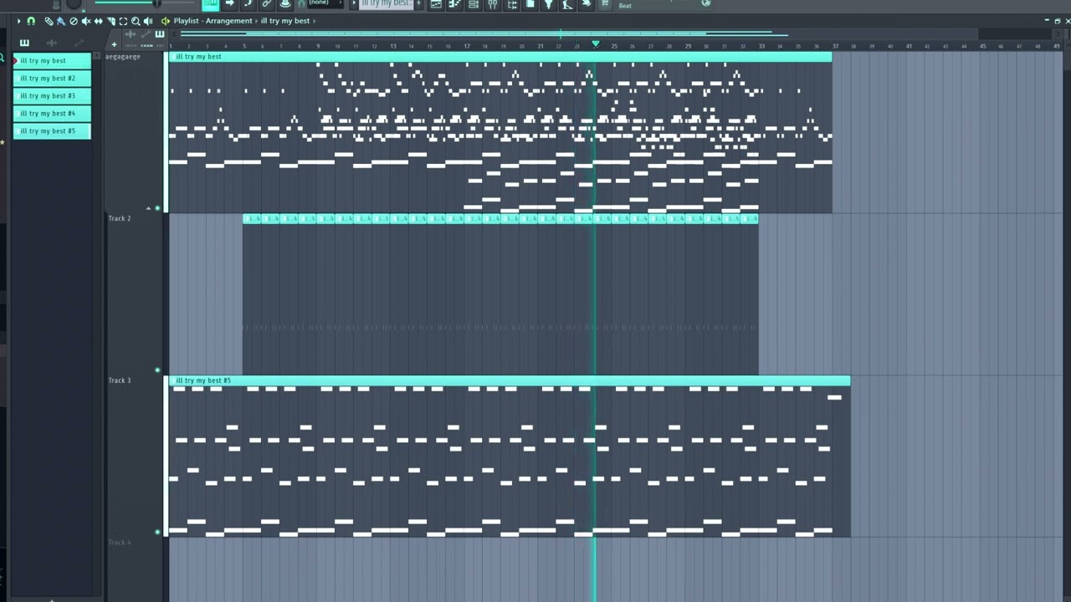Click the aegagaege track name
1071x602 pixels.
[123, 57]
